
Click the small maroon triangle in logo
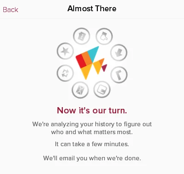(x=104, y=68)
